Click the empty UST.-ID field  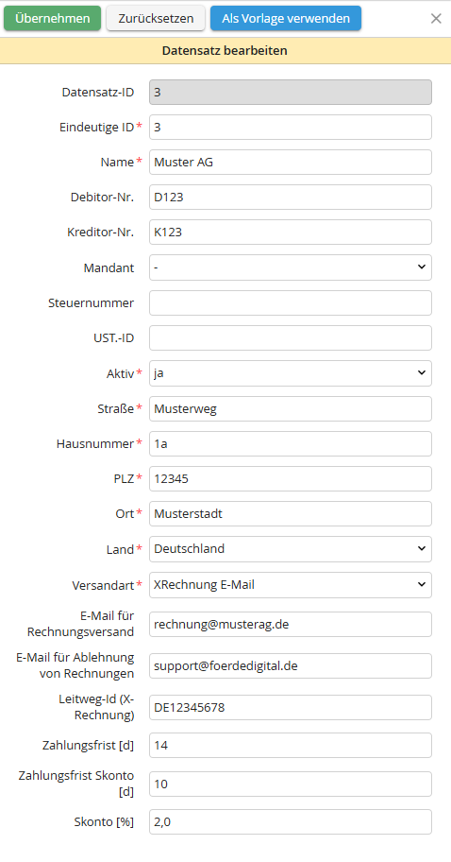(x=291, y=338)
